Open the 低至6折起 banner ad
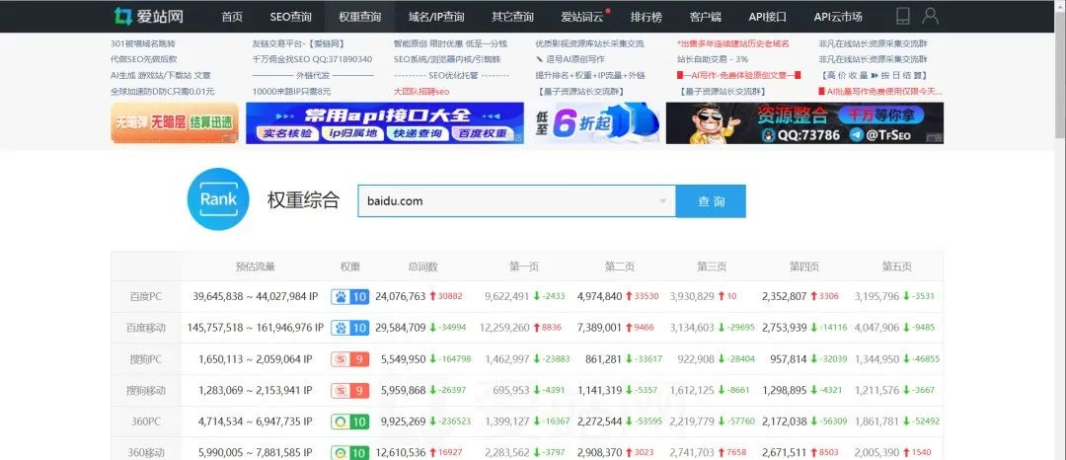This screenshot has height=460, width=1066. (595, 123)
